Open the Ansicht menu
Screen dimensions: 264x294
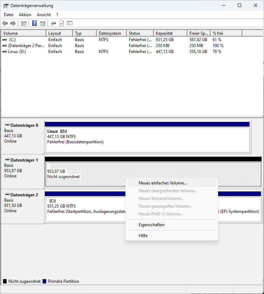(x=44, y=15)
